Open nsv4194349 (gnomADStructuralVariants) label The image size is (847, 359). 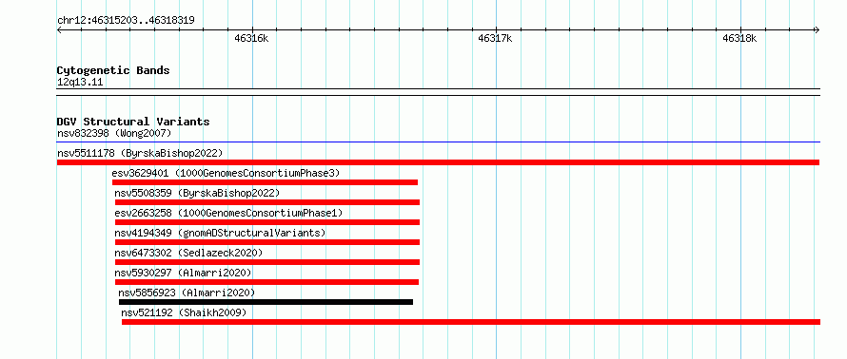[221, 233]
